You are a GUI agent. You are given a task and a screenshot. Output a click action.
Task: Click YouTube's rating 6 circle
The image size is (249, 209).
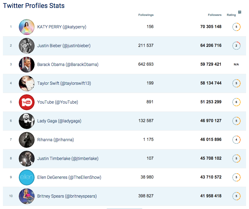click(x=236, y=102)
